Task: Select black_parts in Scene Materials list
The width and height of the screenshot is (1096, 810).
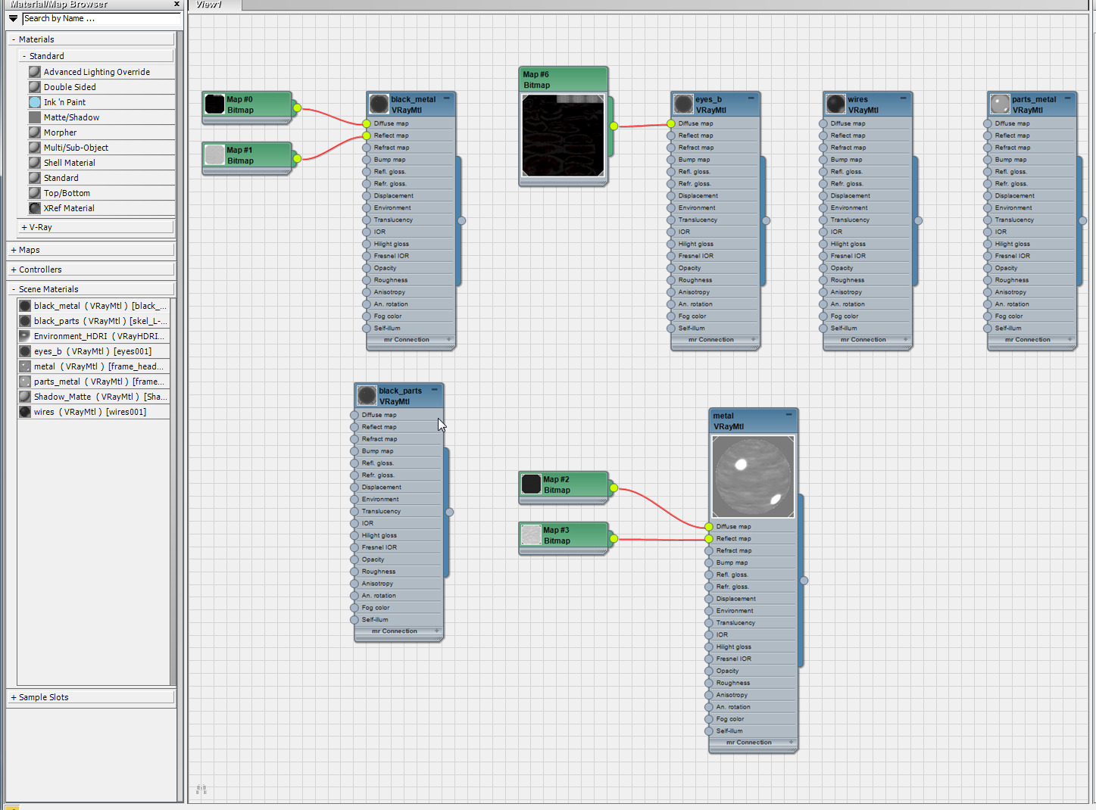Action: click(93, 321)
